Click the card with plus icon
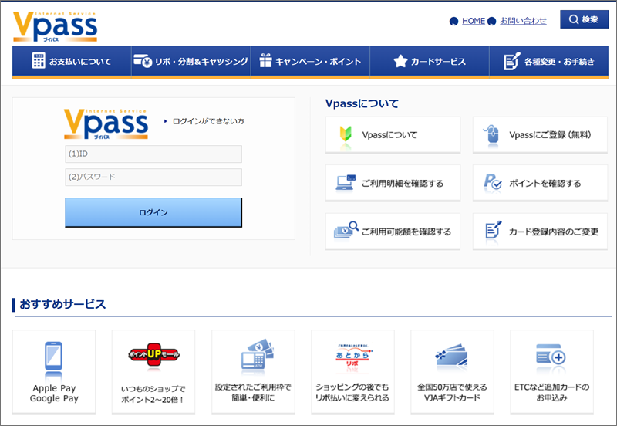The height and width of the screenshot is (426, 617). (551, 355)
